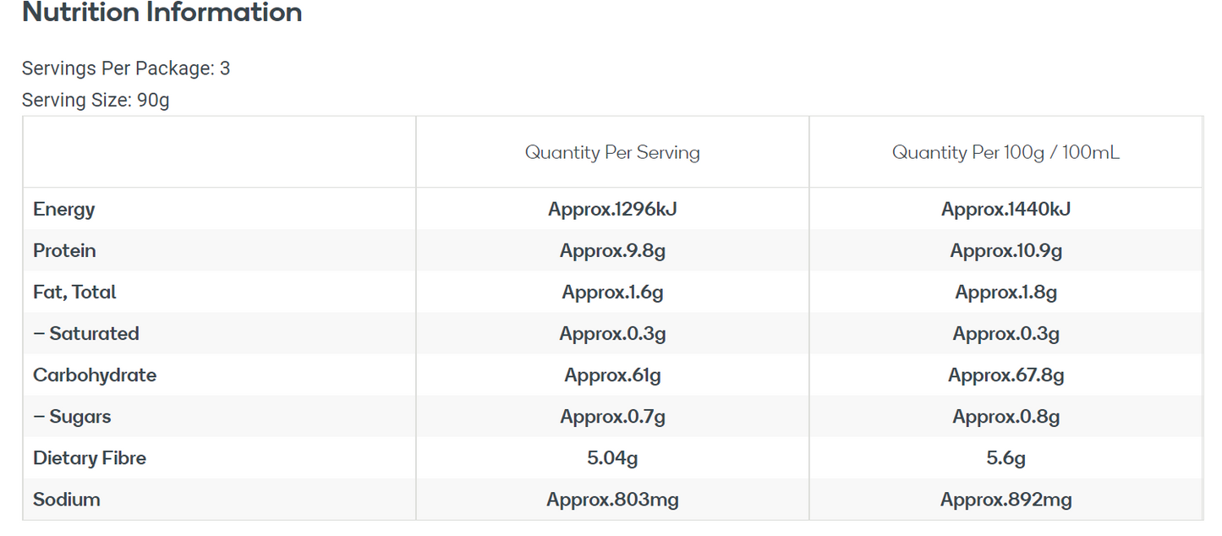1222x536 pixels.
Task: Click the Approx.61g carbohydrate value
Action: [612, 375]
